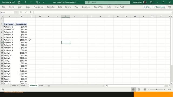This screenshot has width=173, height=97.
Task: Open the Developer tab
Action: pyautogui.click(x=86, y=7)
